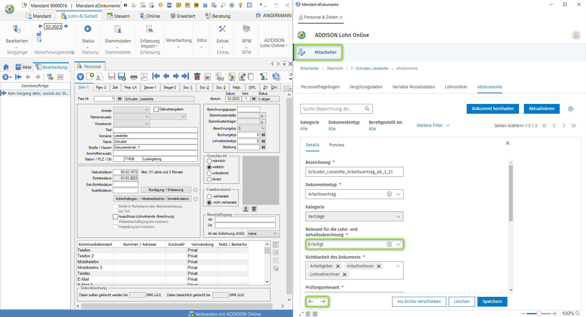Click the Ins Archiv verschieben button
Screen dimensions: 586x317
tap(419, 301)
